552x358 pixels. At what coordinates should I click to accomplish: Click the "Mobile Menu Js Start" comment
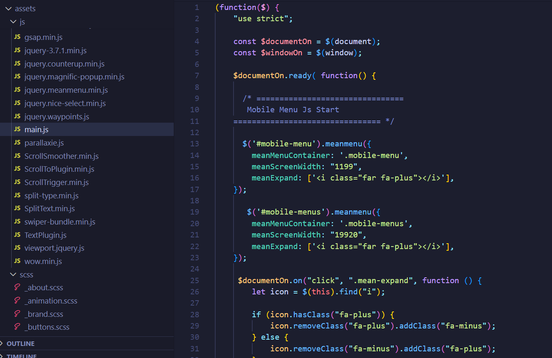(x=293, y=110)
